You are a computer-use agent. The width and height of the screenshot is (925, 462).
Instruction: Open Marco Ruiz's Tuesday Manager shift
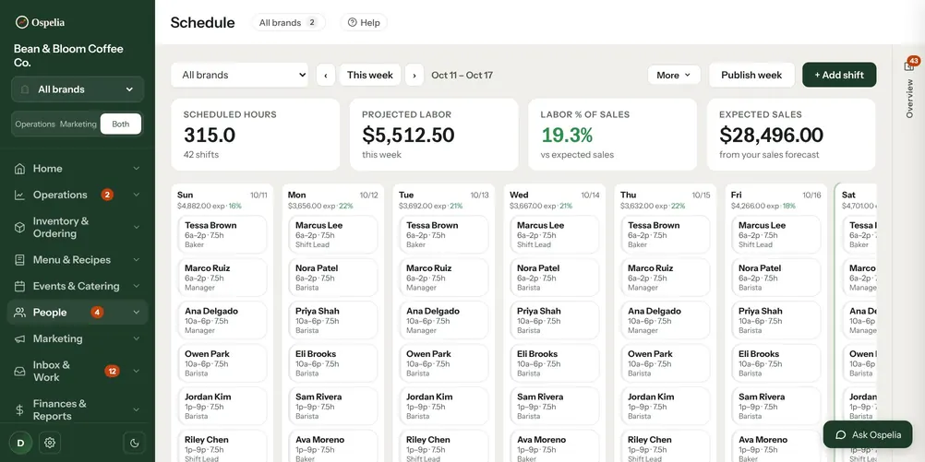[x=444, y=278]
